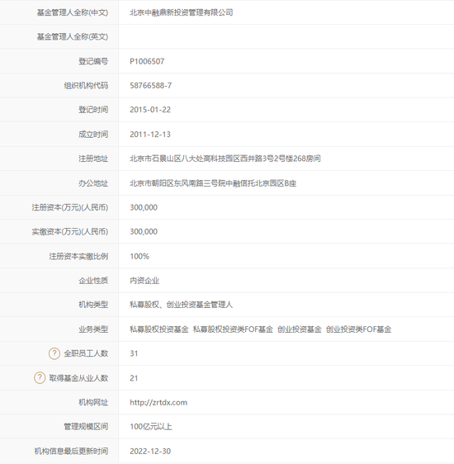Click the help icon beside 全职员工人数
454x464 pixels.
54,353
